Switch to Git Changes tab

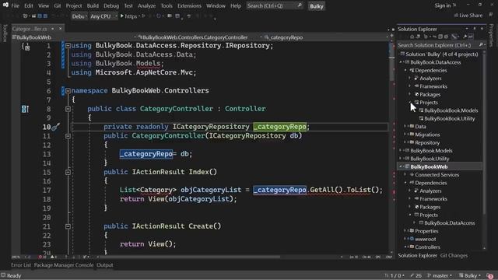(x=454, y=256)
